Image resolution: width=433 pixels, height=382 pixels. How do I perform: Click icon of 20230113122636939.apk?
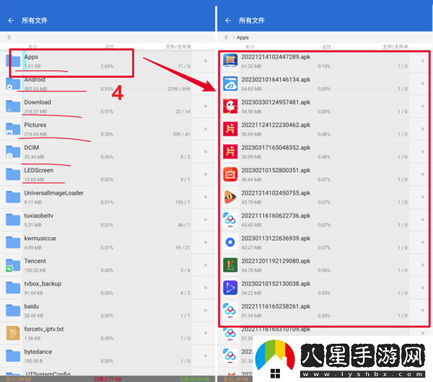[230, 242]
